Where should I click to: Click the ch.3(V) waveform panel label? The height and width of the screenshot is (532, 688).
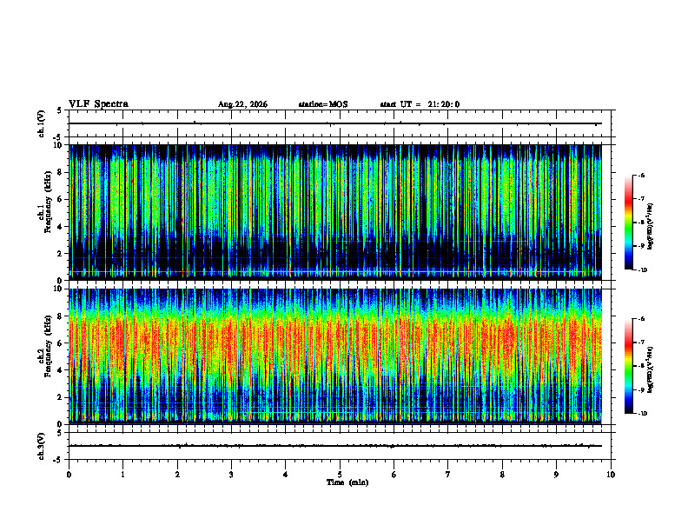point(41,446)
